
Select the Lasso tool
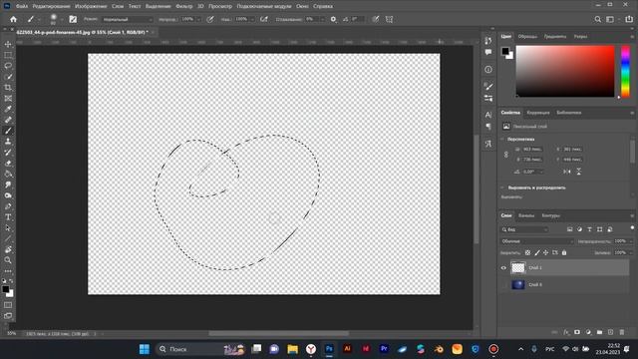(x=8, y=66)
